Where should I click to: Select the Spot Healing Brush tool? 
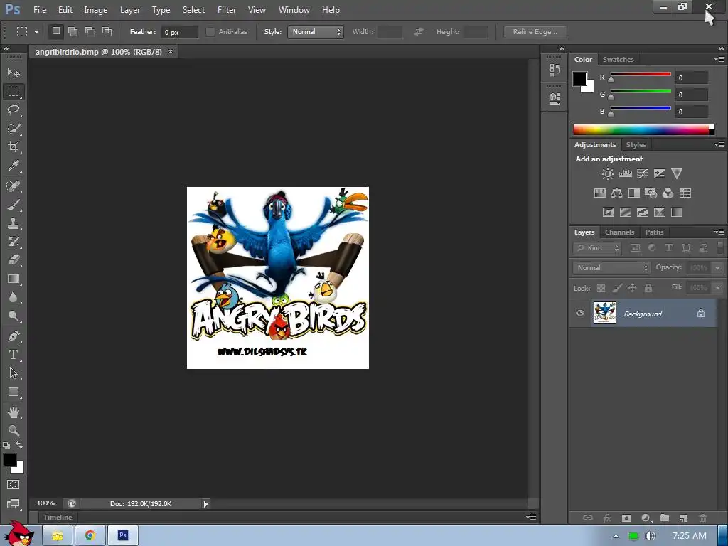coord(14,186)
